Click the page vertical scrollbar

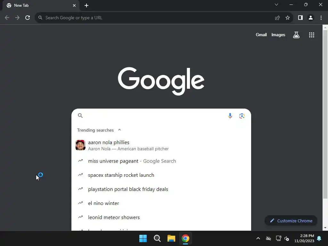325,114
